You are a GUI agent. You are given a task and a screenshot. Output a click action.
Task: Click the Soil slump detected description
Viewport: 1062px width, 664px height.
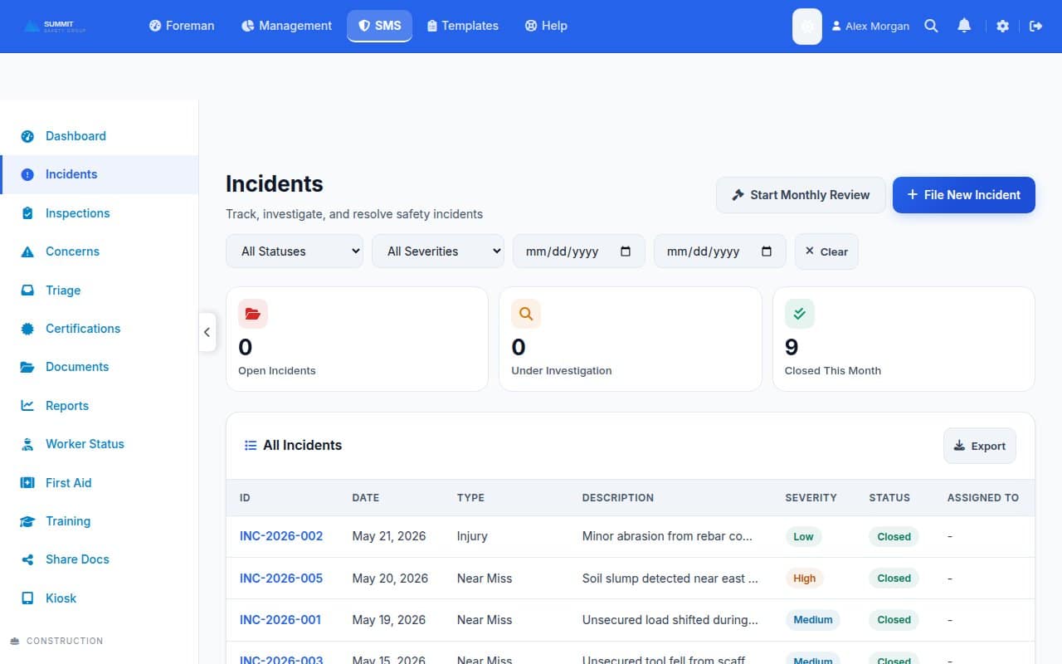click(670, 579)
